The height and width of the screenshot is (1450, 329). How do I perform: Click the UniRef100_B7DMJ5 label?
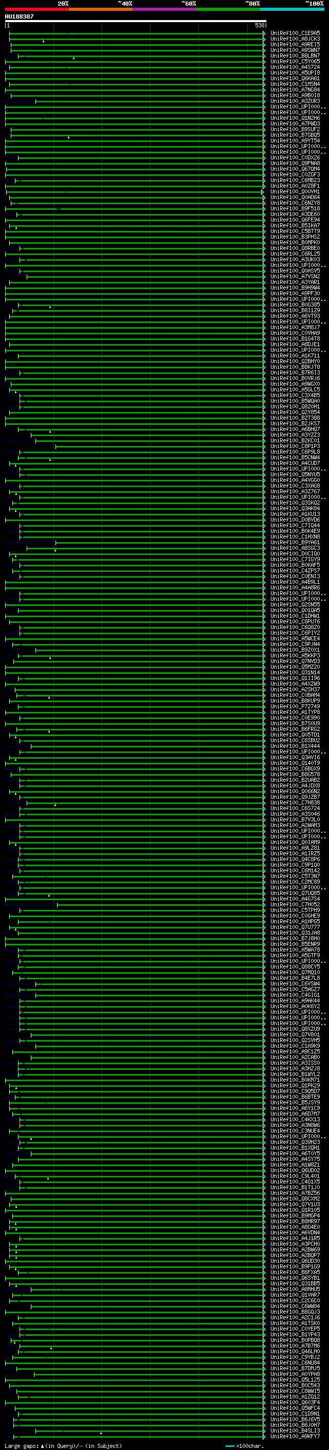tap(295, 1368)
